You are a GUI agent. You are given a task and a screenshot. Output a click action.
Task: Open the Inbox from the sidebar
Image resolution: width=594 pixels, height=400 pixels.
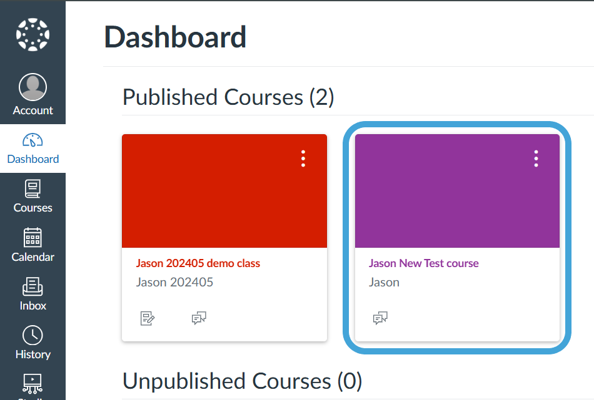click(33, 295)
